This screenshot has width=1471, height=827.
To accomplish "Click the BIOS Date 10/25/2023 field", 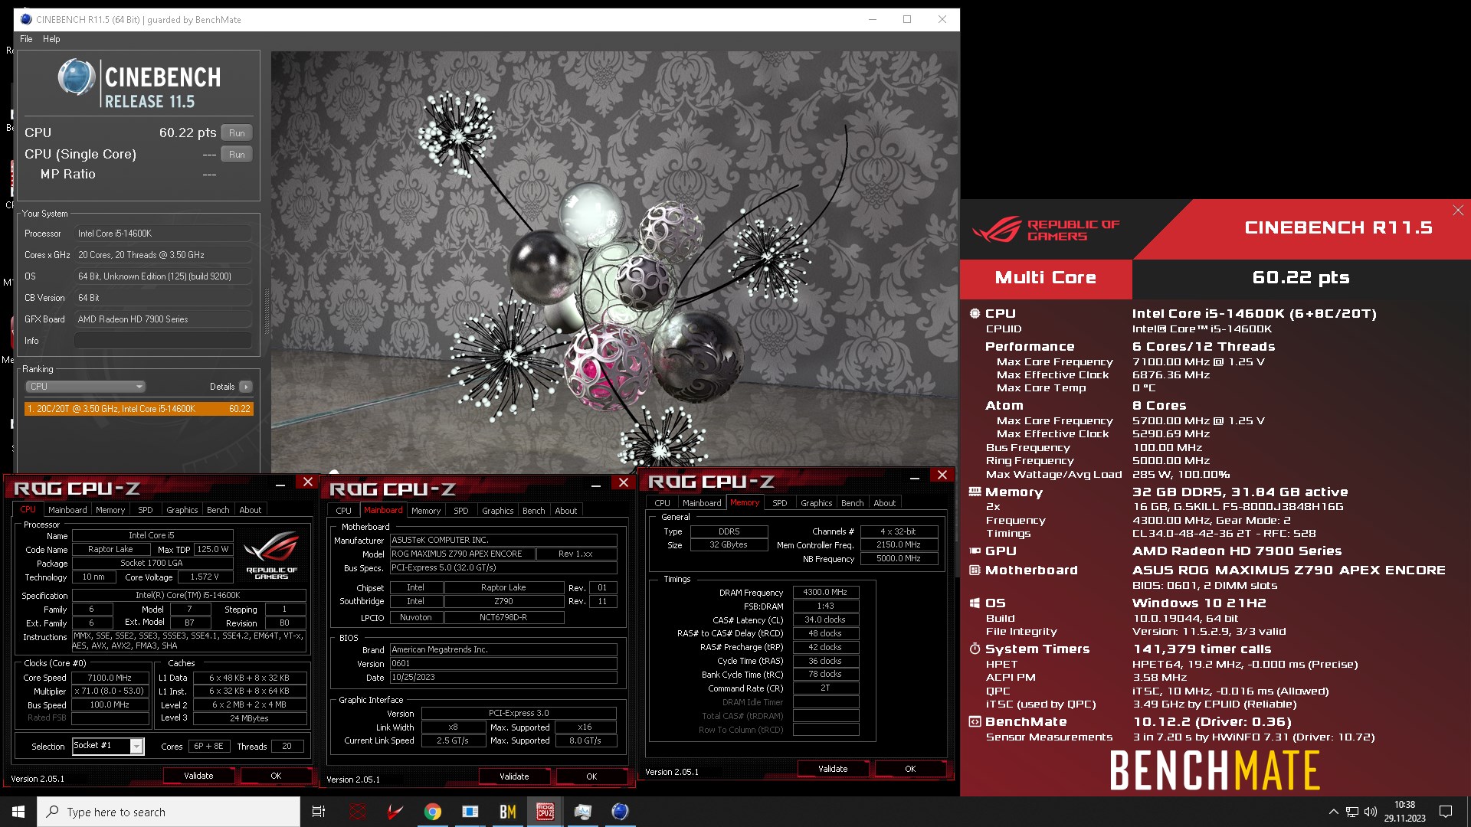I will (x=503, y=677).
